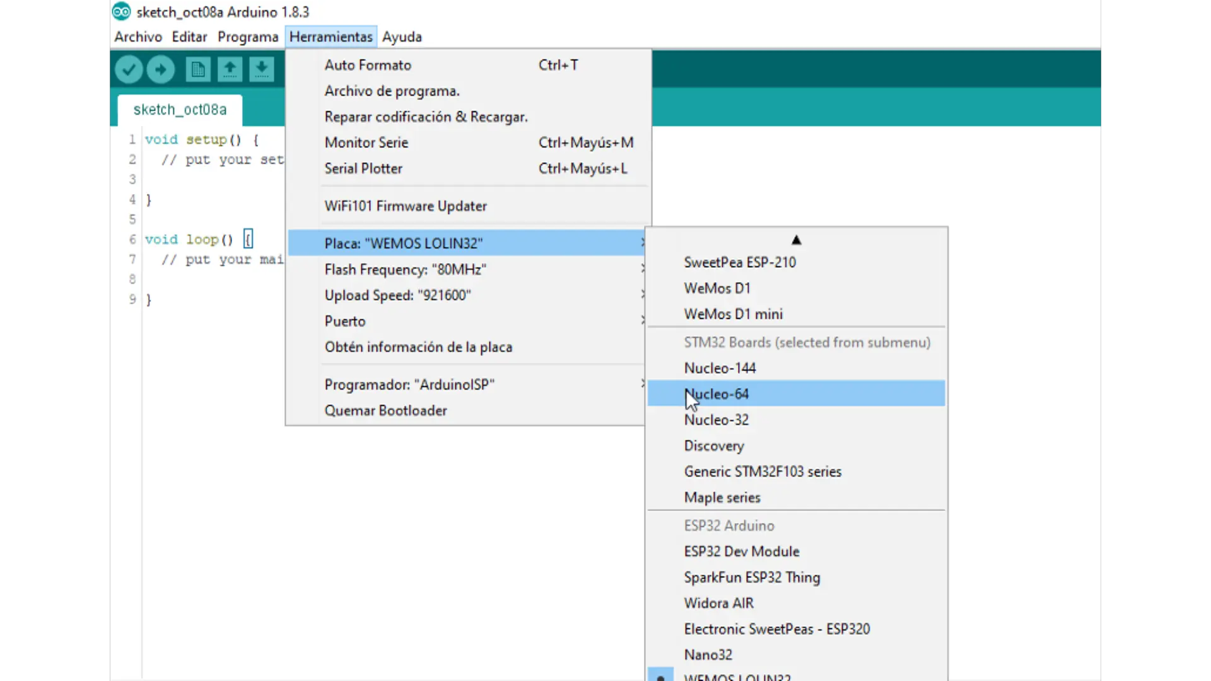The width and height of the screenshot is (1211, 681).
Task: Select Nano32 board
Action: 796,655
